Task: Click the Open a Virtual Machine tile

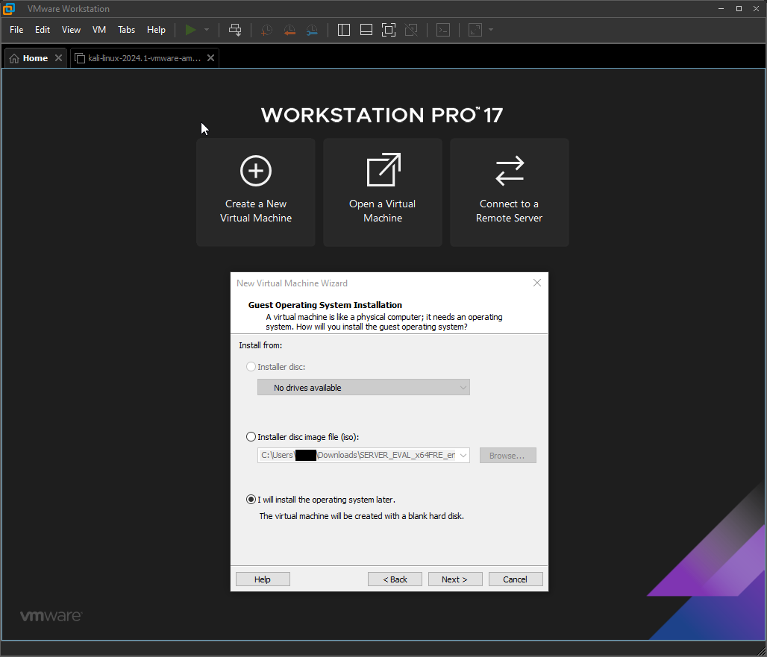Action: (383, 192)
